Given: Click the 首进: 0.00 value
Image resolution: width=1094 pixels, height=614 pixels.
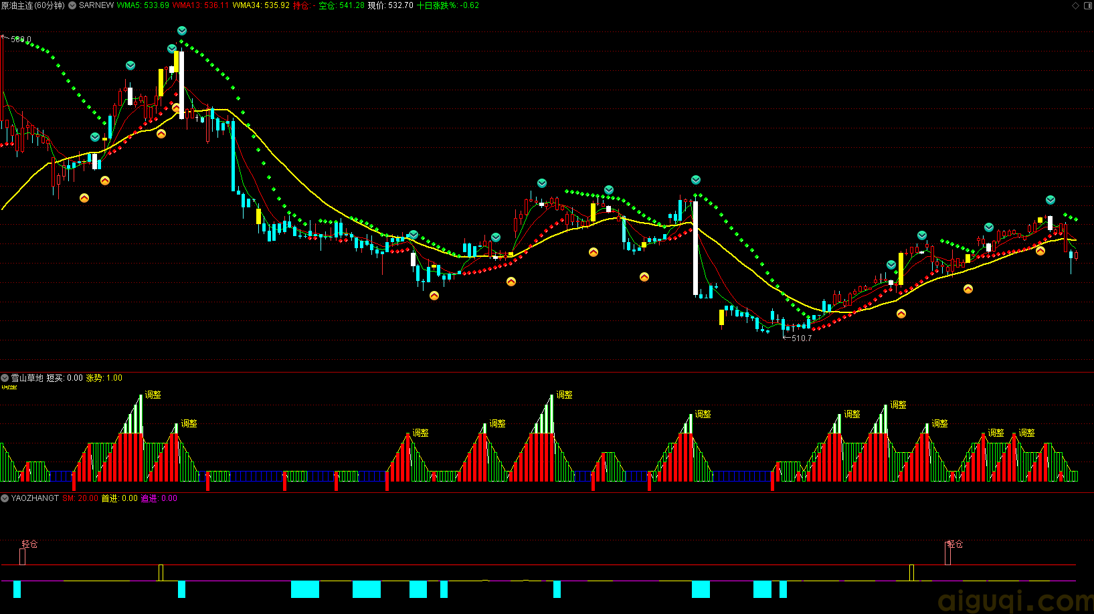Looking at the screenshot, I should pyautogui.click(x=120, y=498).
